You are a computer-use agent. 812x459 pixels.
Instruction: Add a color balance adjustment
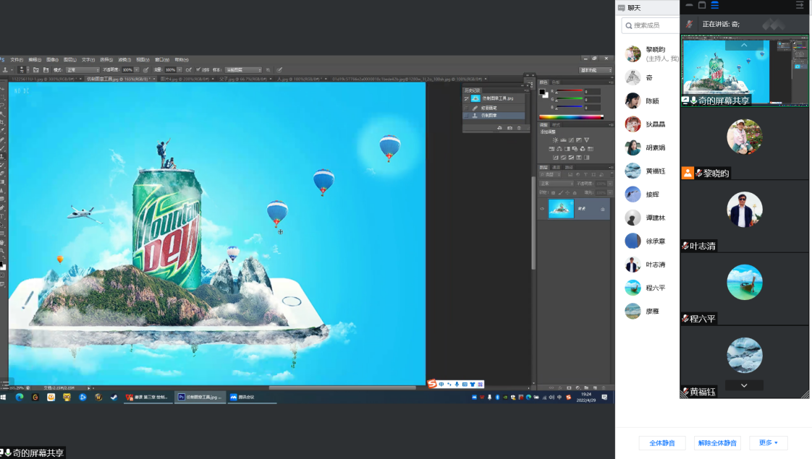pyautogui.click(x=559, y=149)
